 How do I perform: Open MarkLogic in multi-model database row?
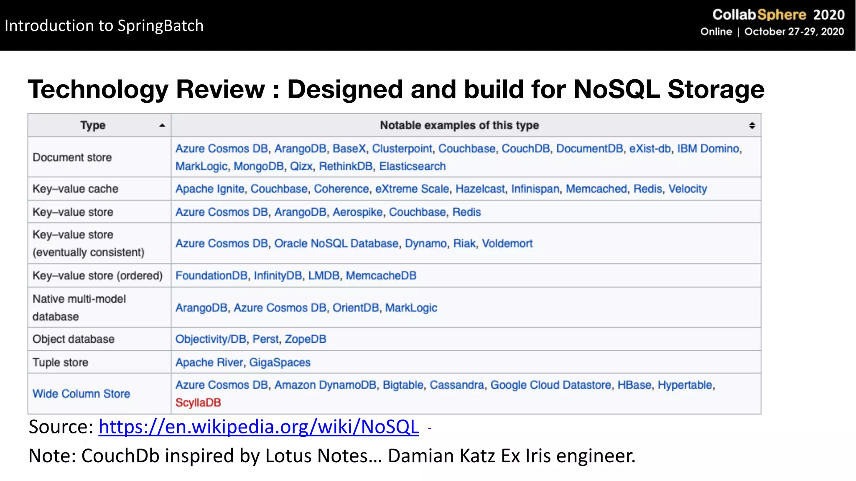coord(411,308)
